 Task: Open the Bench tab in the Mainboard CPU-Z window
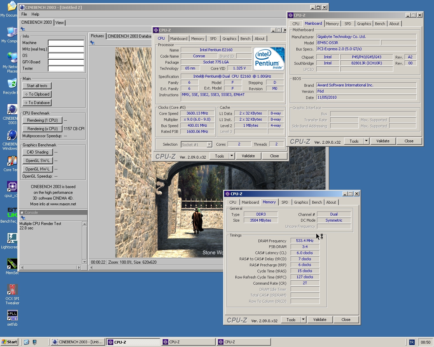tap(380, 24)
